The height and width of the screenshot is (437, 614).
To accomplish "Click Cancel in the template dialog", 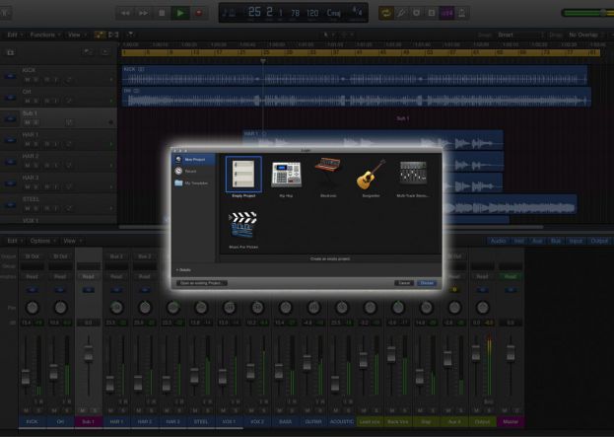I will [404, 283].
